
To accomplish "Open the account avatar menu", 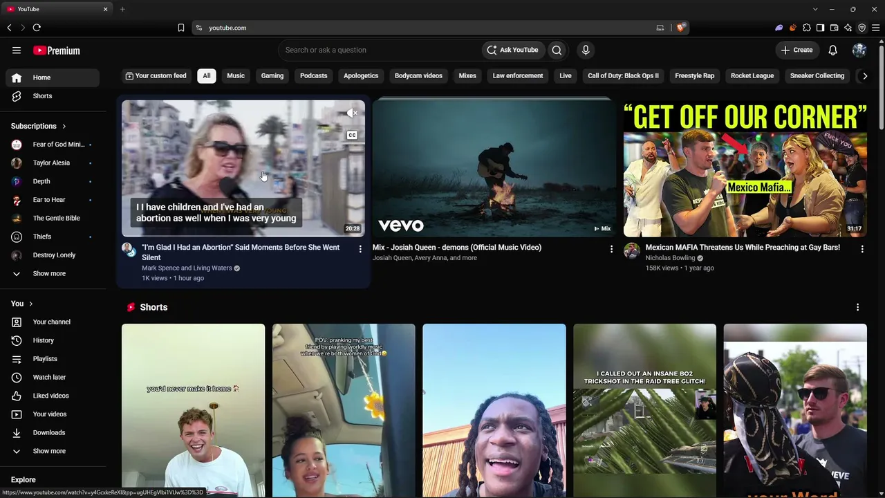I will [x=859, y=50].
